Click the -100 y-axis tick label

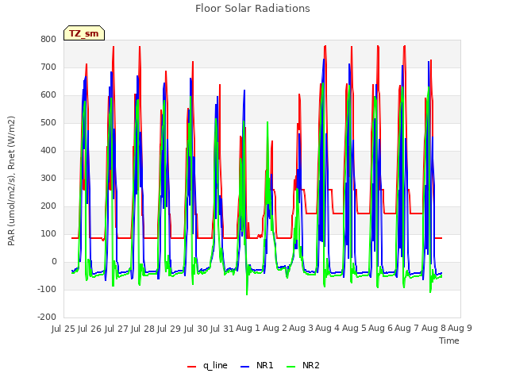tap(47, 289)
